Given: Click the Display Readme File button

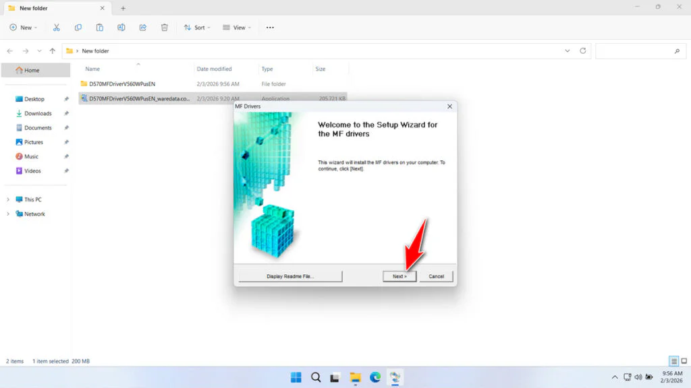Looking at the screenshot, I should pyautogui.click(x=289, y=276).
